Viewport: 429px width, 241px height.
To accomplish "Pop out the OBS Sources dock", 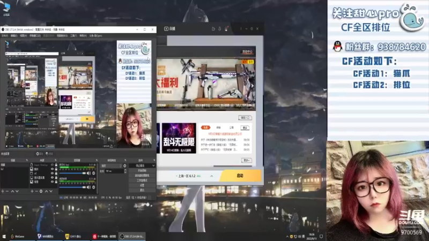I will [56, 160].
